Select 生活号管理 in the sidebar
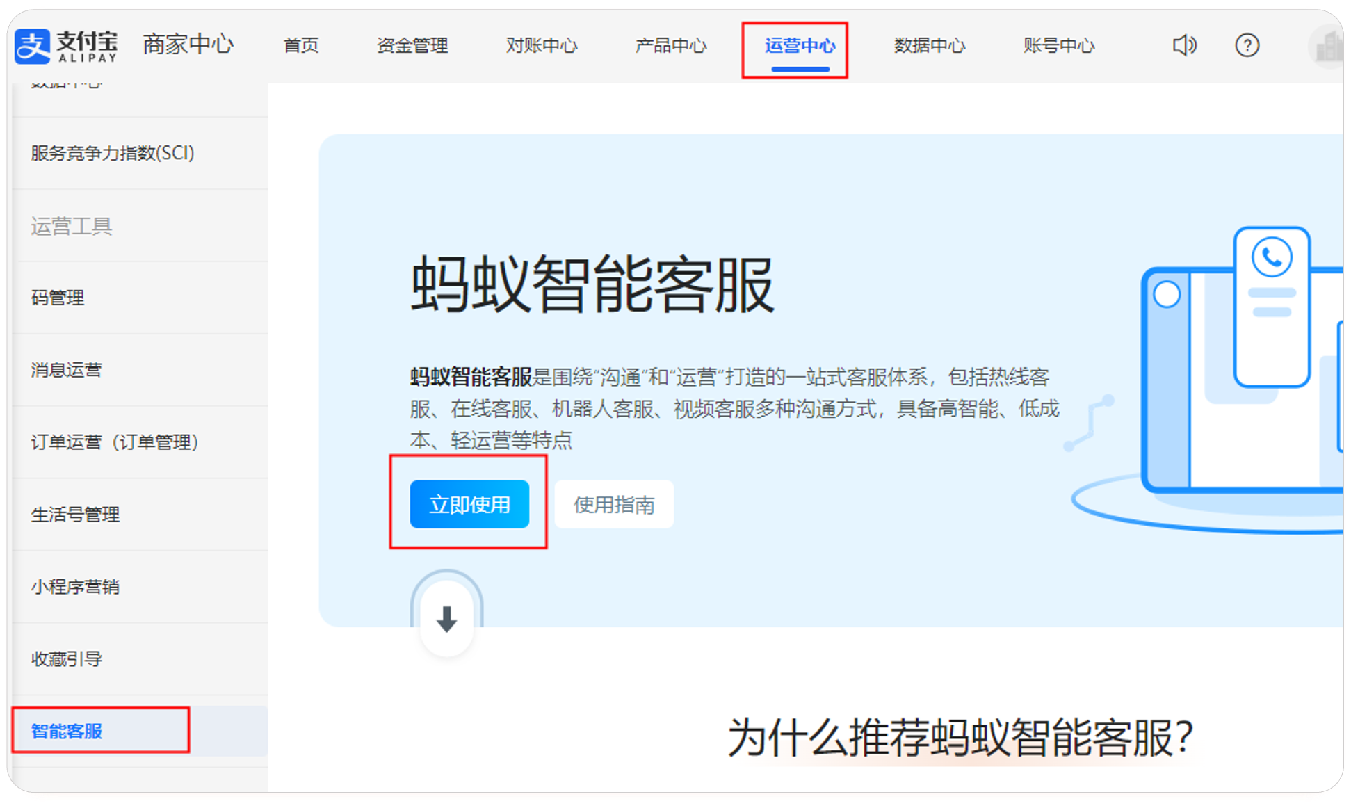 coord(76,515)
